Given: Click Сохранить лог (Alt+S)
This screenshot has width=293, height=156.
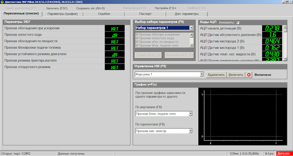Looking at the screenshot, I should pyautogui.click(x=90, y=8).
